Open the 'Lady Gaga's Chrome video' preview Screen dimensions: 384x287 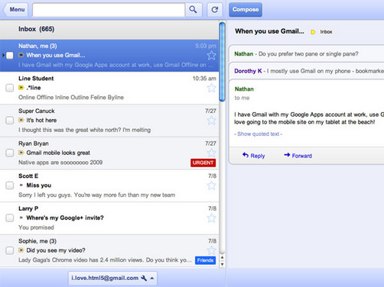105,260
